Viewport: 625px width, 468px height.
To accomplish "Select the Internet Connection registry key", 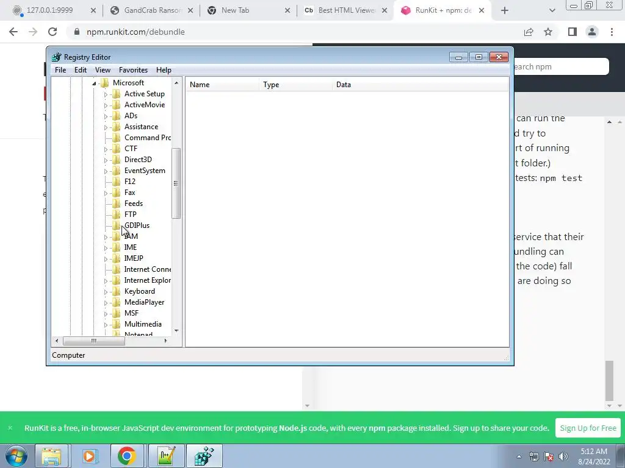I will click(147, 269).
